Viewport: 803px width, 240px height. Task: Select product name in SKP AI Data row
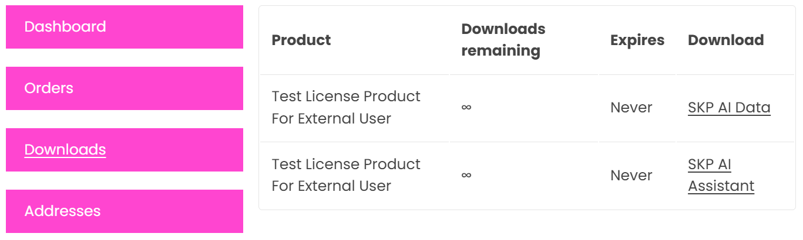click(x=346, y=108)
